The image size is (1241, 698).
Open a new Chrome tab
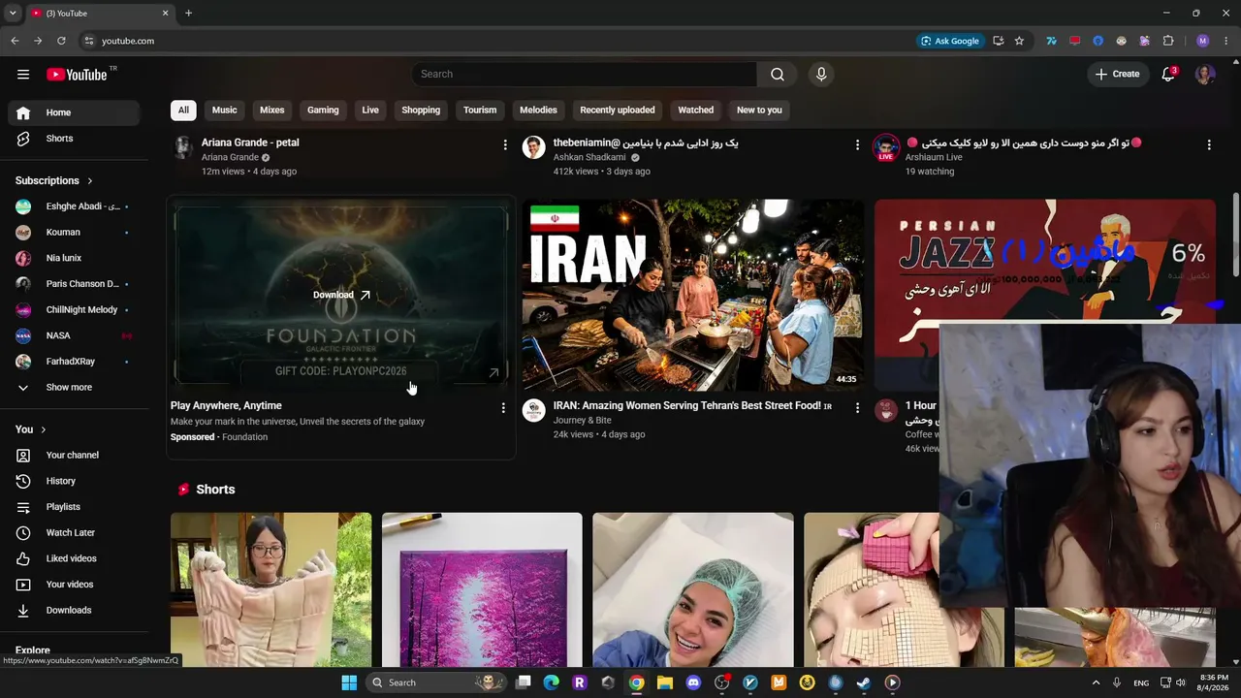coord(188,13)
